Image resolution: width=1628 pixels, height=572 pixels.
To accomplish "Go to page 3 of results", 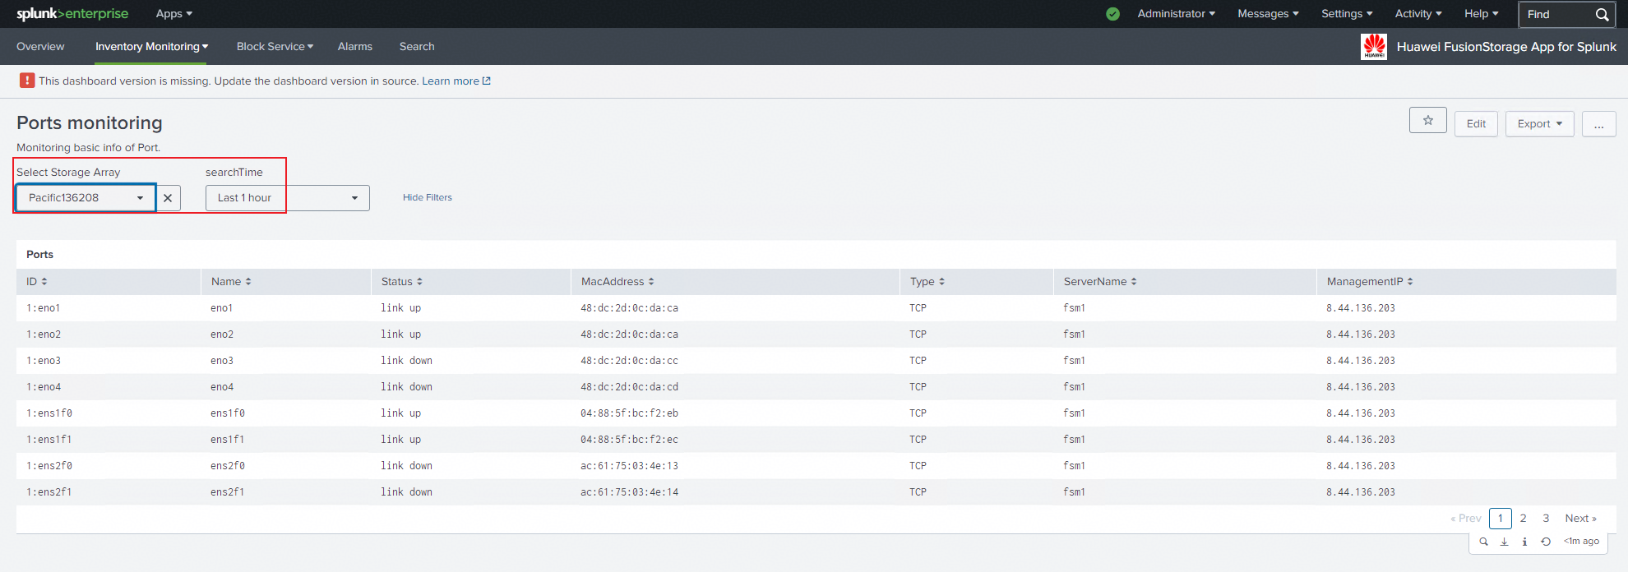I will click(x=1546, y=519).
